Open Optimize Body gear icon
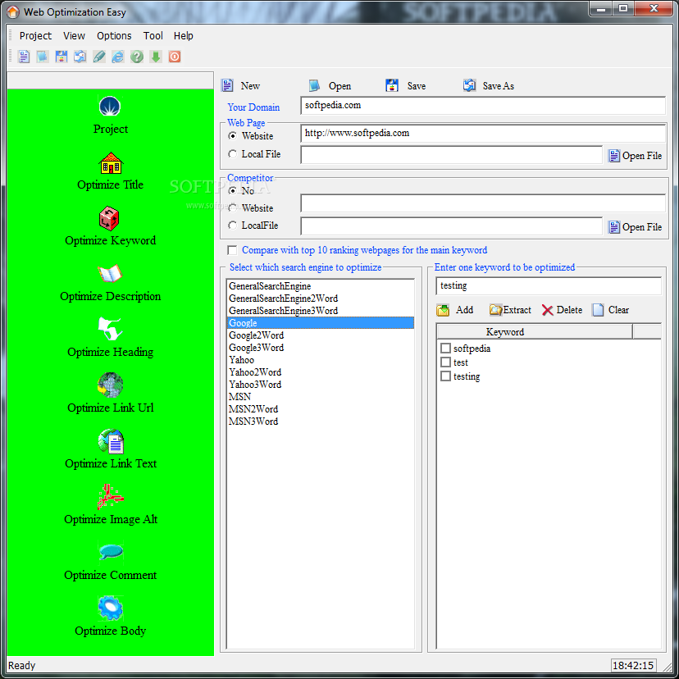679x679 pixels. [x=110, y=608]
